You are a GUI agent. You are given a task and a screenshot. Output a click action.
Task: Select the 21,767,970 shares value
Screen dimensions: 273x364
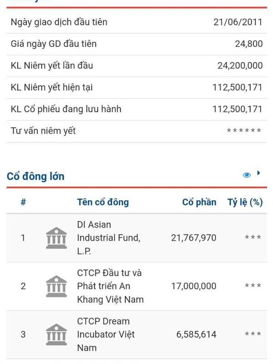click(194, 238)
